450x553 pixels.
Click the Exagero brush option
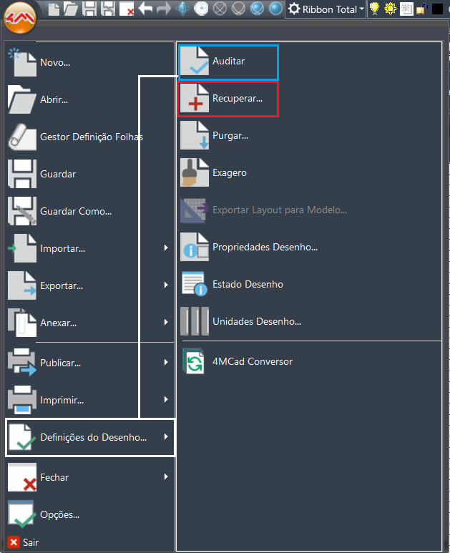click(310, 173)
